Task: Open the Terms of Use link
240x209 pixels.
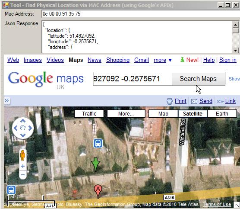Action: pyautogui.click(x=217, y=204)
